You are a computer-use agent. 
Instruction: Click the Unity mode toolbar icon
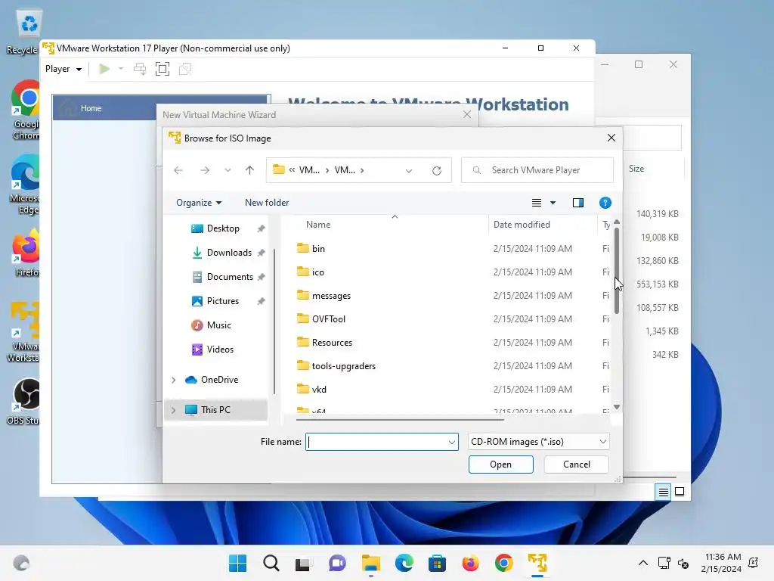185,69
